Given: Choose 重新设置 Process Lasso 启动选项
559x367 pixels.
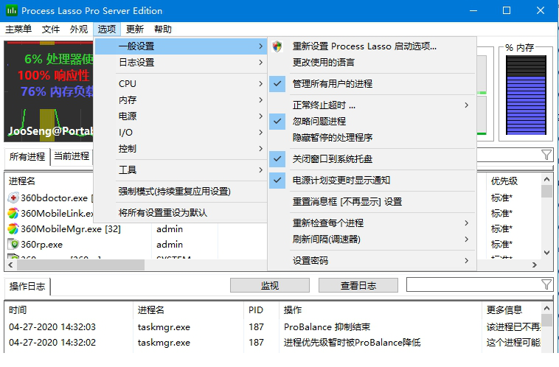Looking at the screenshot, I should click(372, 46).
